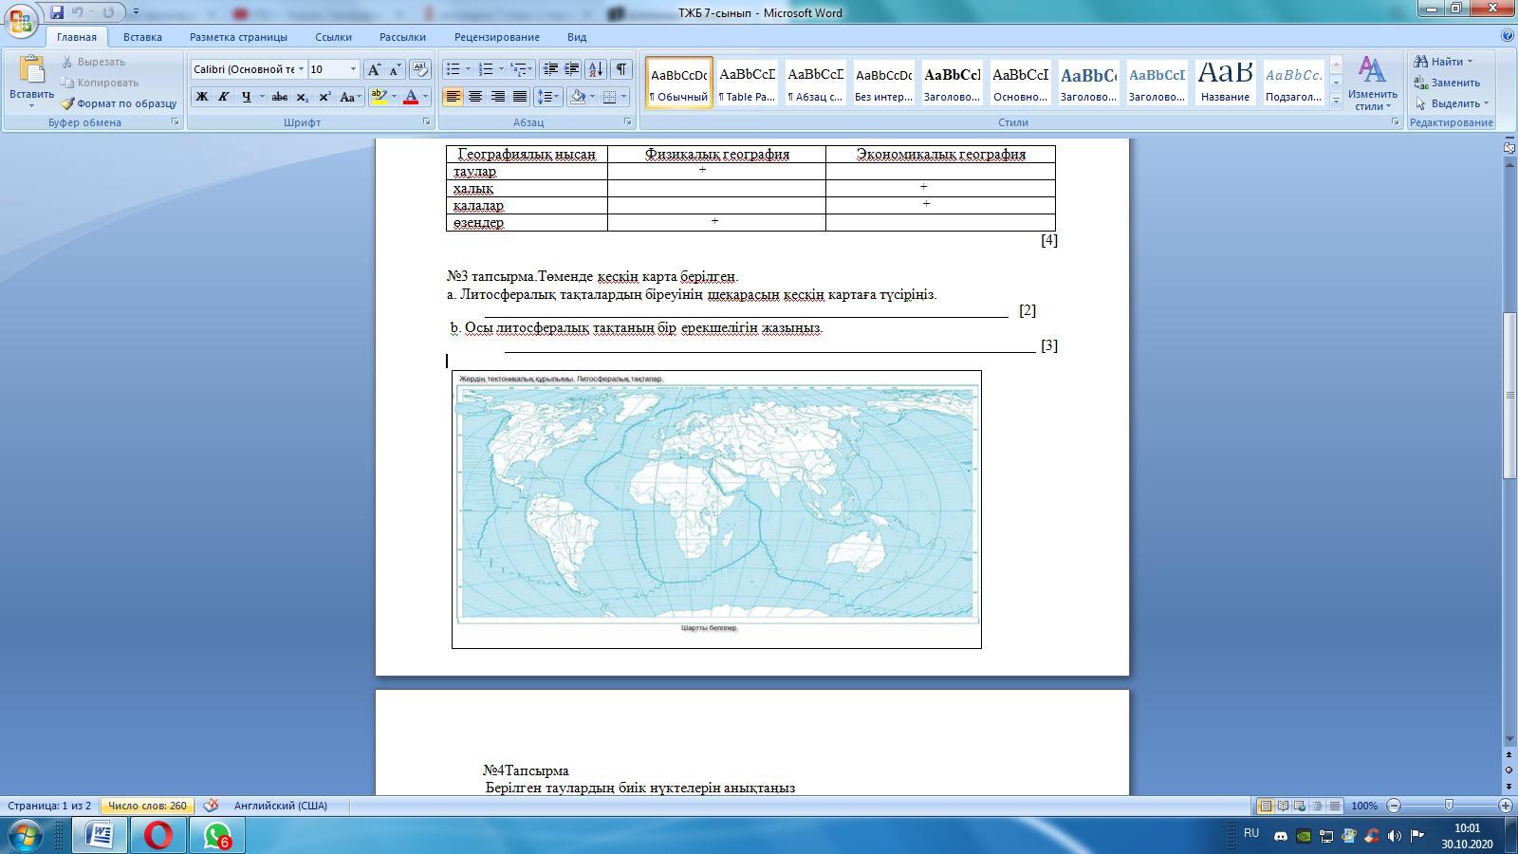
Task: Open the Рецензирование ribbon tab
Action: point(496,37)
